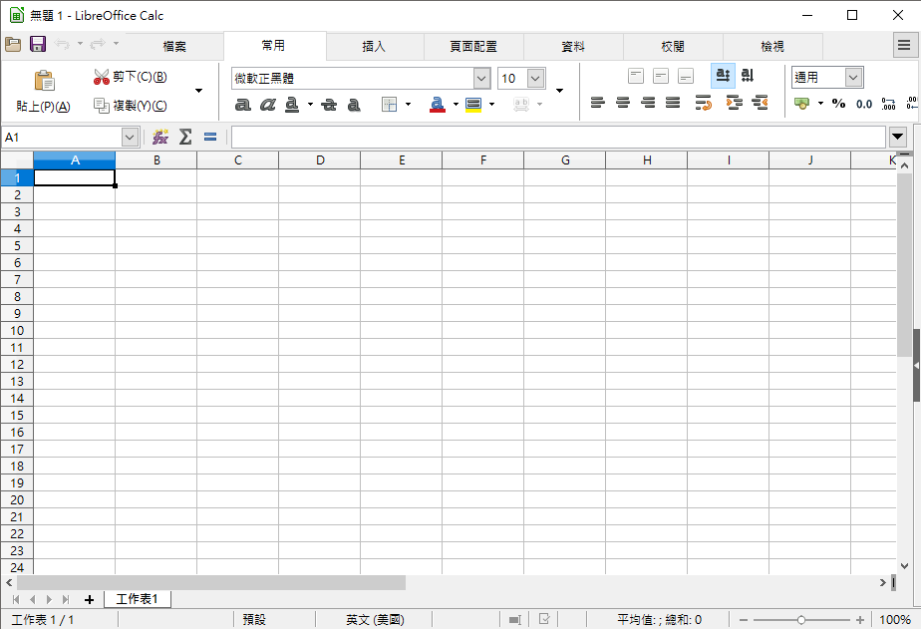
Task: Open the currency format dropdown arrow
Action: point(820,104)
